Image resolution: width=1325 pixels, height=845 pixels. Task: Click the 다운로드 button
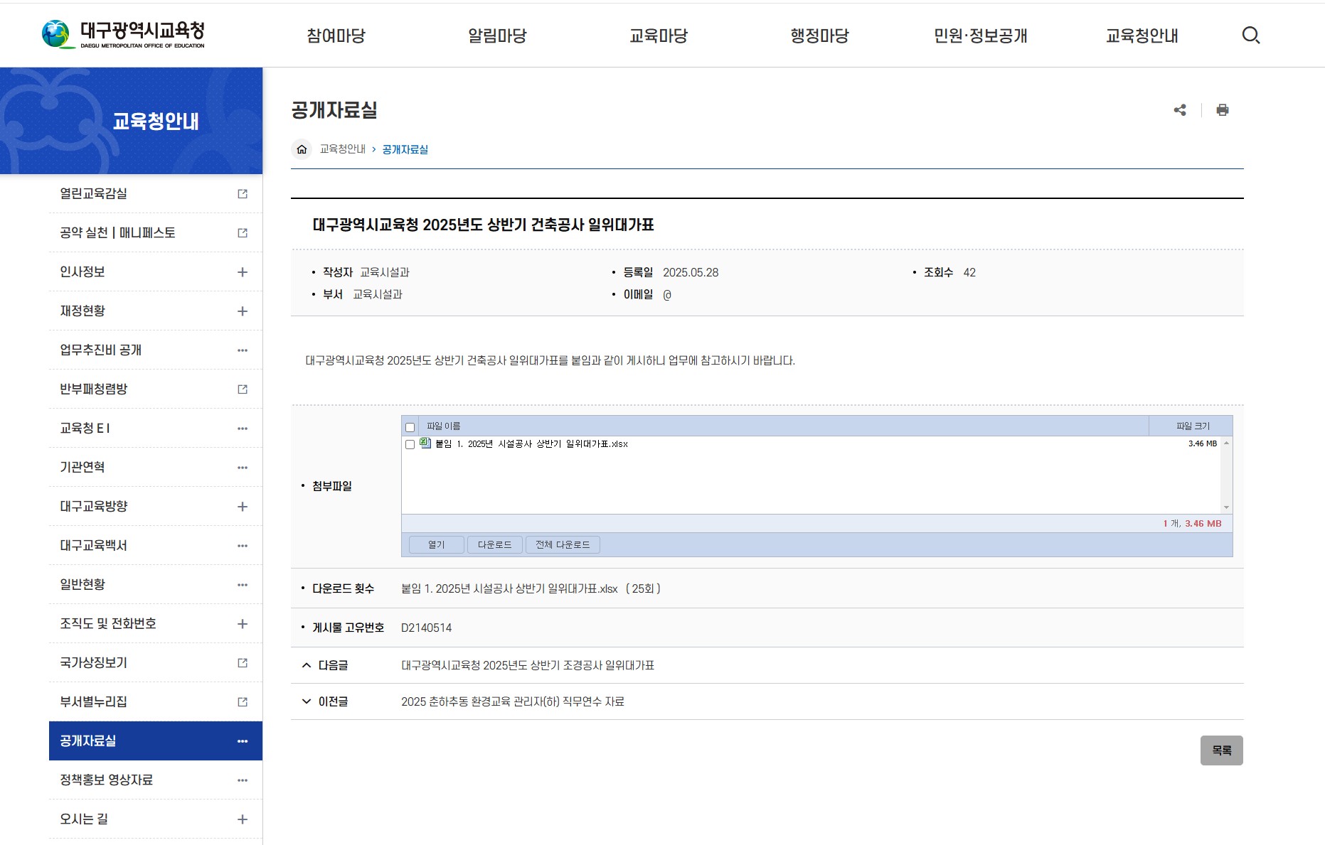point(494,545)
